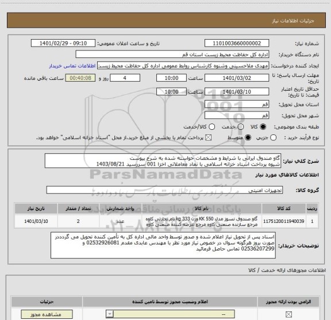Click the گروه کالا field تجهیزات امنیتی
The width and height of the screenshot is (331, 320).
point(164,190)
